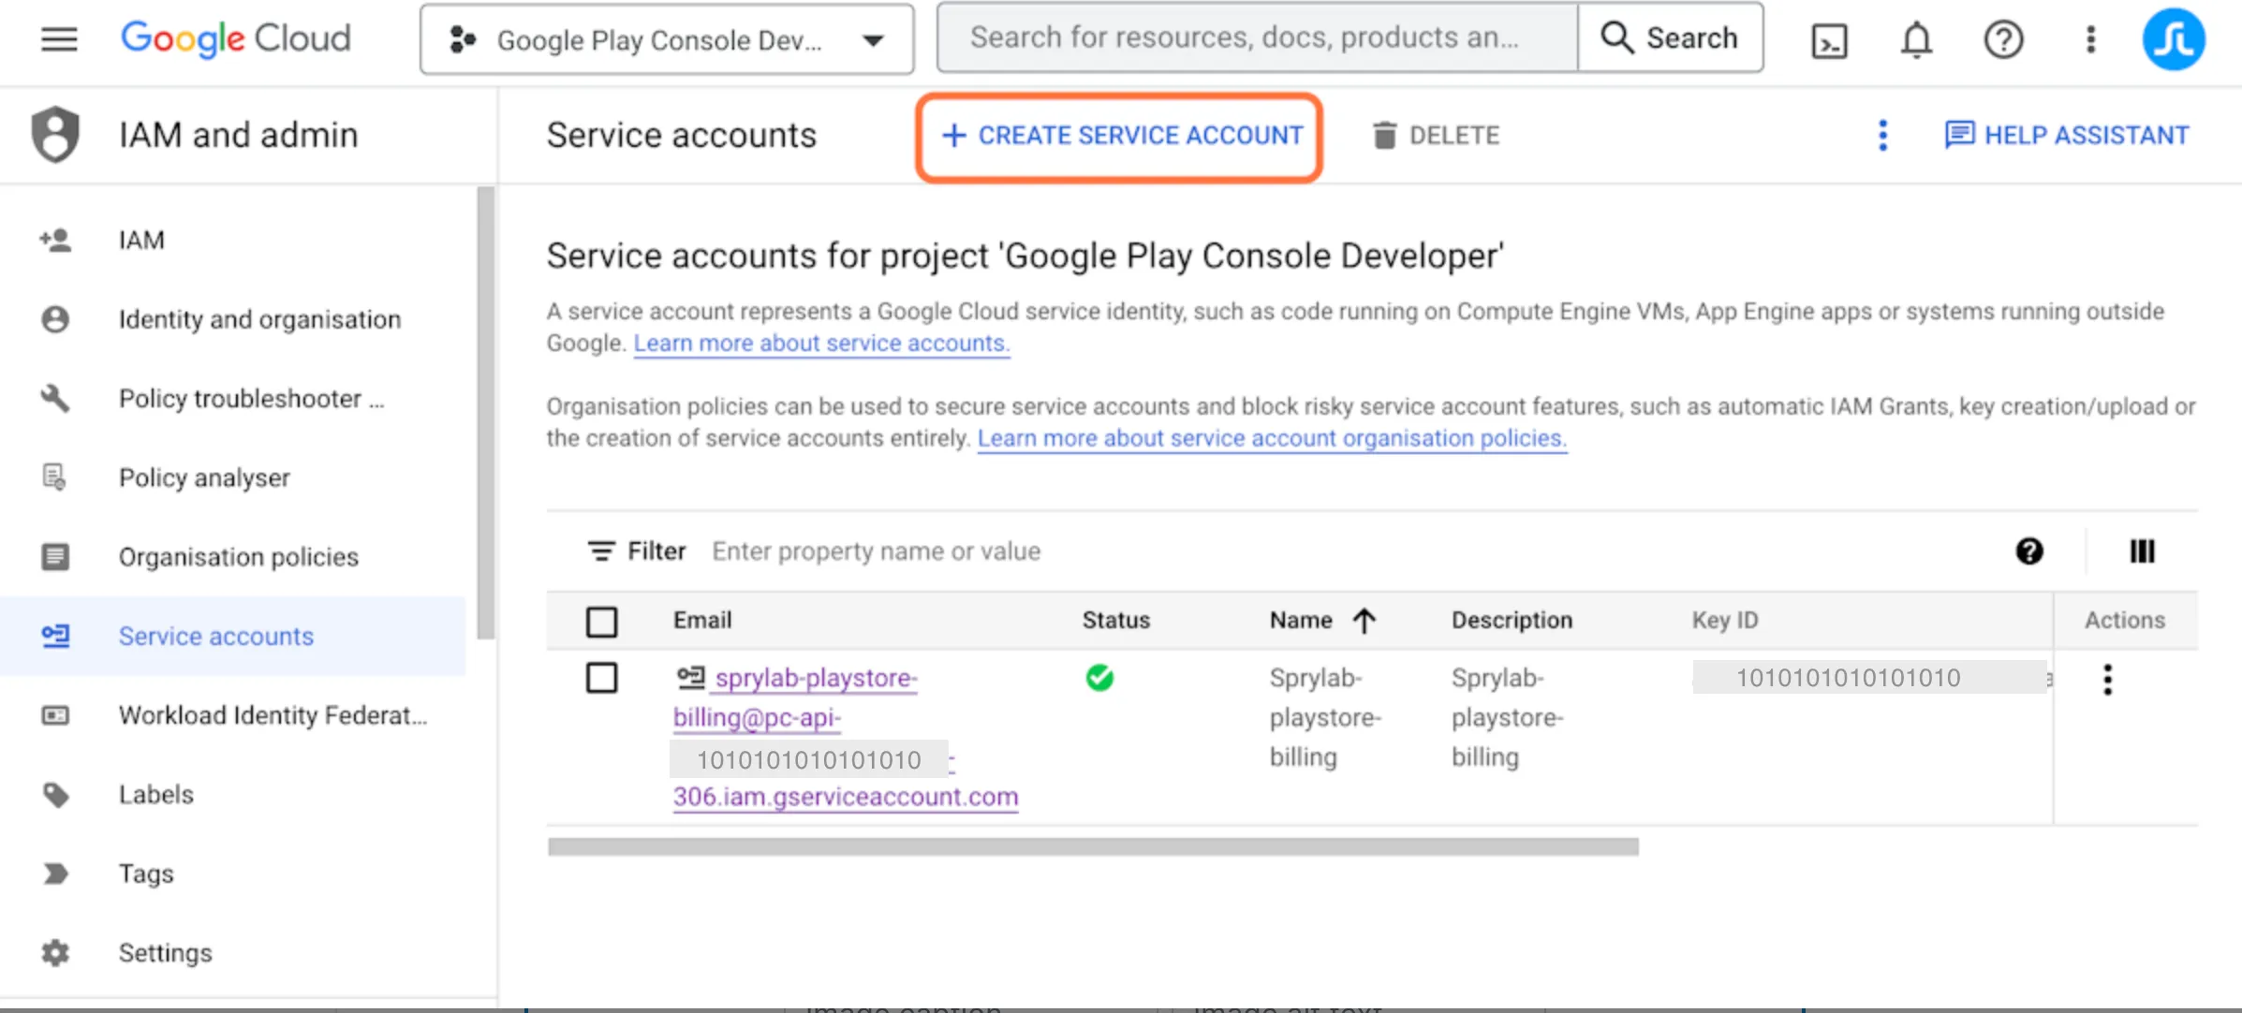Open Policy analyser
Viewport: 2242px width, 1013px height.
pyautogui.click(x=233, y=477)
